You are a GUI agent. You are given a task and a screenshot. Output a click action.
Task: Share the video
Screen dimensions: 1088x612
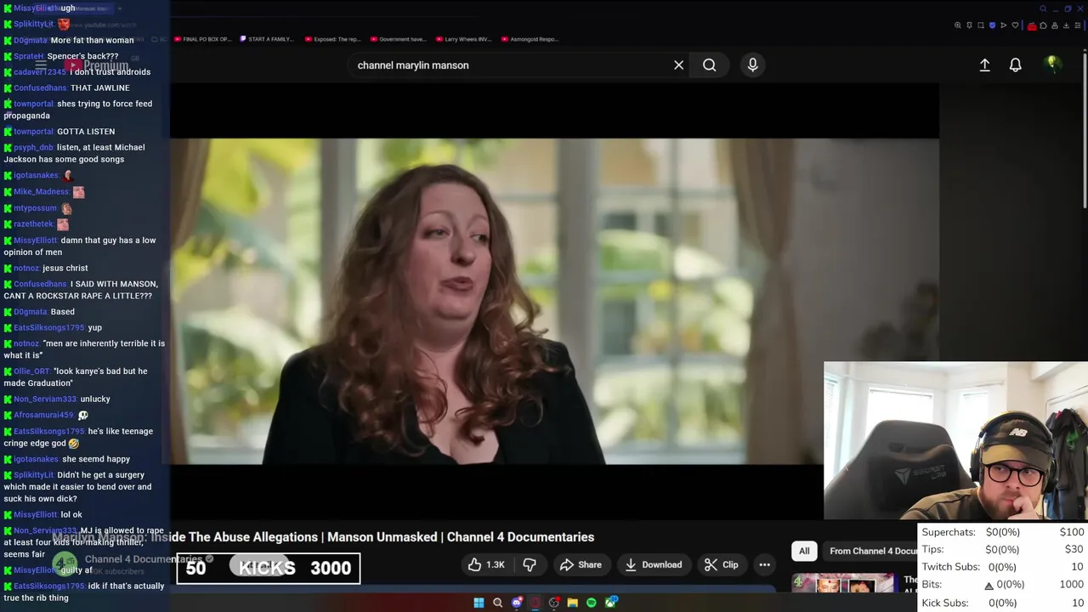click(x=581, y=564)
